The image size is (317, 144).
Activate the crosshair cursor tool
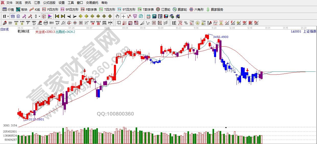pos(124,16)
